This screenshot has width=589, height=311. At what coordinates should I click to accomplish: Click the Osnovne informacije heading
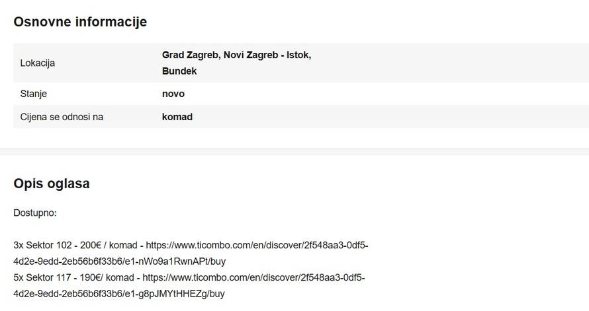pyautogui.click(x=80, y=22)
